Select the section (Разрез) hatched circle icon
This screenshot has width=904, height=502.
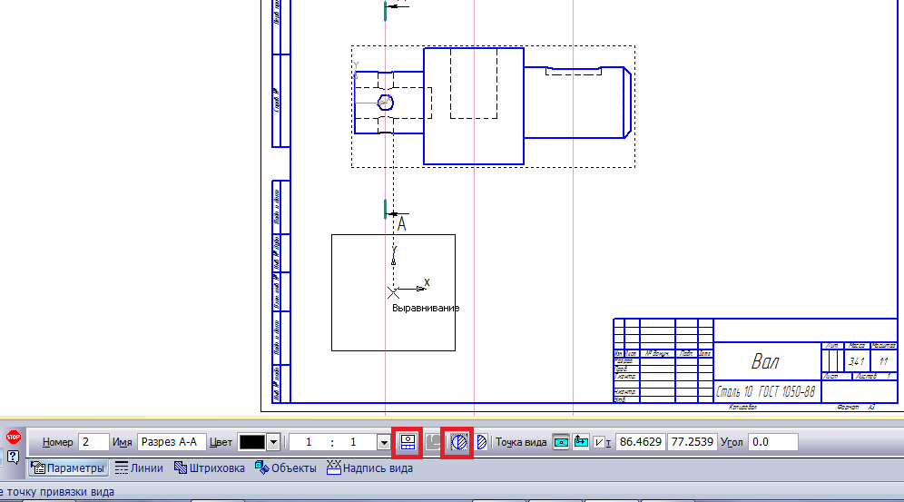click(459, 442)
